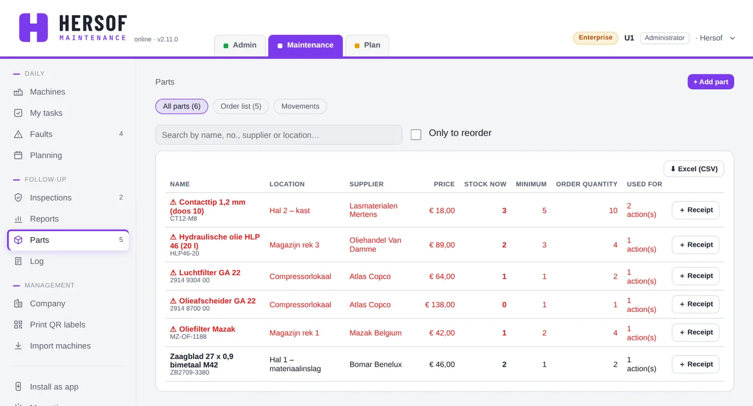Enable the Only to reorder checkbox

(416, 134)
